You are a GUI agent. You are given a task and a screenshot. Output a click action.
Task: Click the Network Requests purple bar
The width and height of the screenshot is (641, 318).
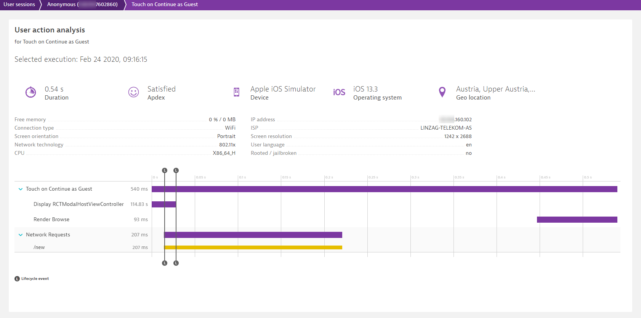point(253,235)
